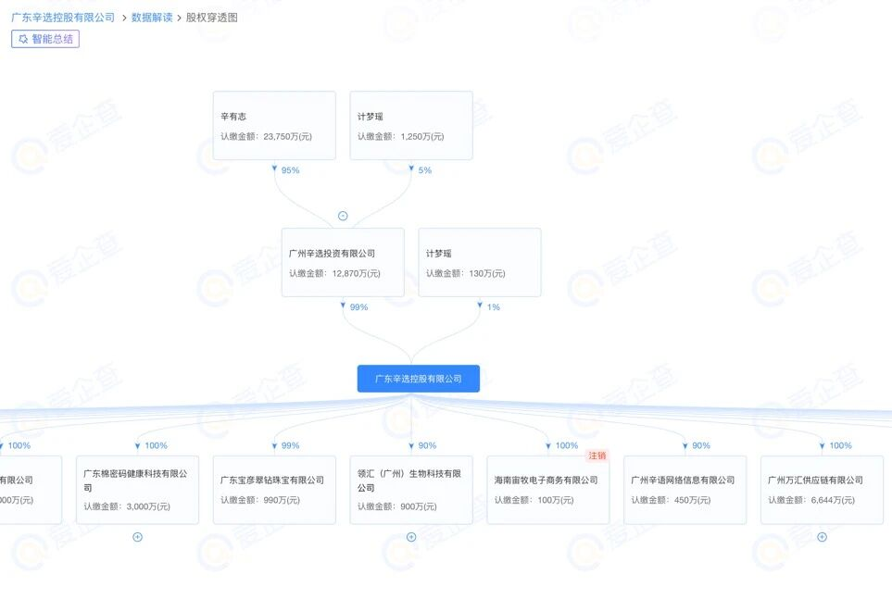Open 广东宝彦翠钻珠宝有限公司 company card

(x=274, y=490)
